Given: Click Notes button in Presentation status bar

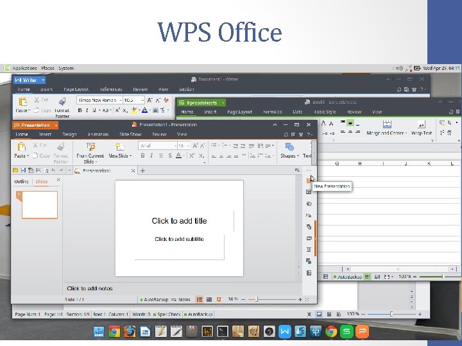Looking at the screenshot, I should [x=181, y=299].
